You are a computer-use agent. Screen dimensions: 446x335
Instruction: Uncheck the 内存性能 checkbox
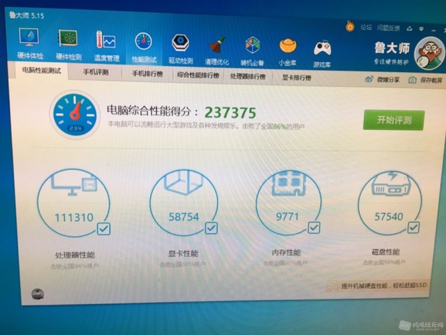click(x=314, y=228)
